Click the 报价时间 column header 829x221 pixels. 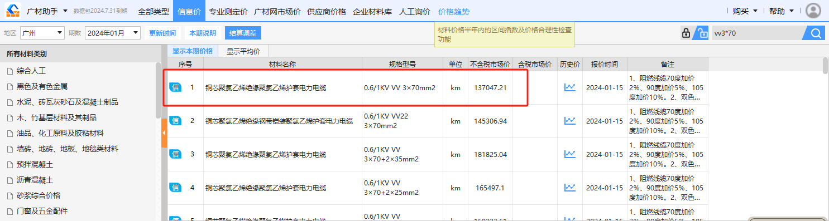[605, 64]
